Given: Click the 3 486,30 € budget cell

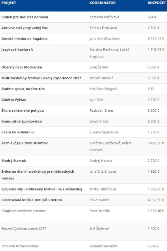Looking at the screenshot, I should [156, 143].
